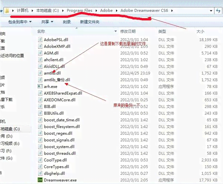This screenshot has height=184, width=223.
Task: Open the 名称 column filter dropdown arrow
Action: [116, 31]
